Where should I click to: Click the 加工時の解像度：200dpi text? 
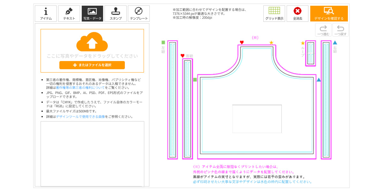(x=192, y=18)
